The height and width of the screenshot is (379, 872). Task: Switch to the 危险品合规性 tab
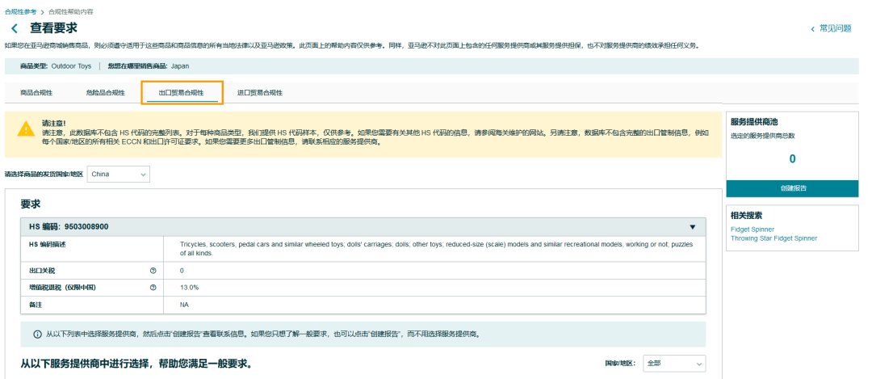(105, 93)
